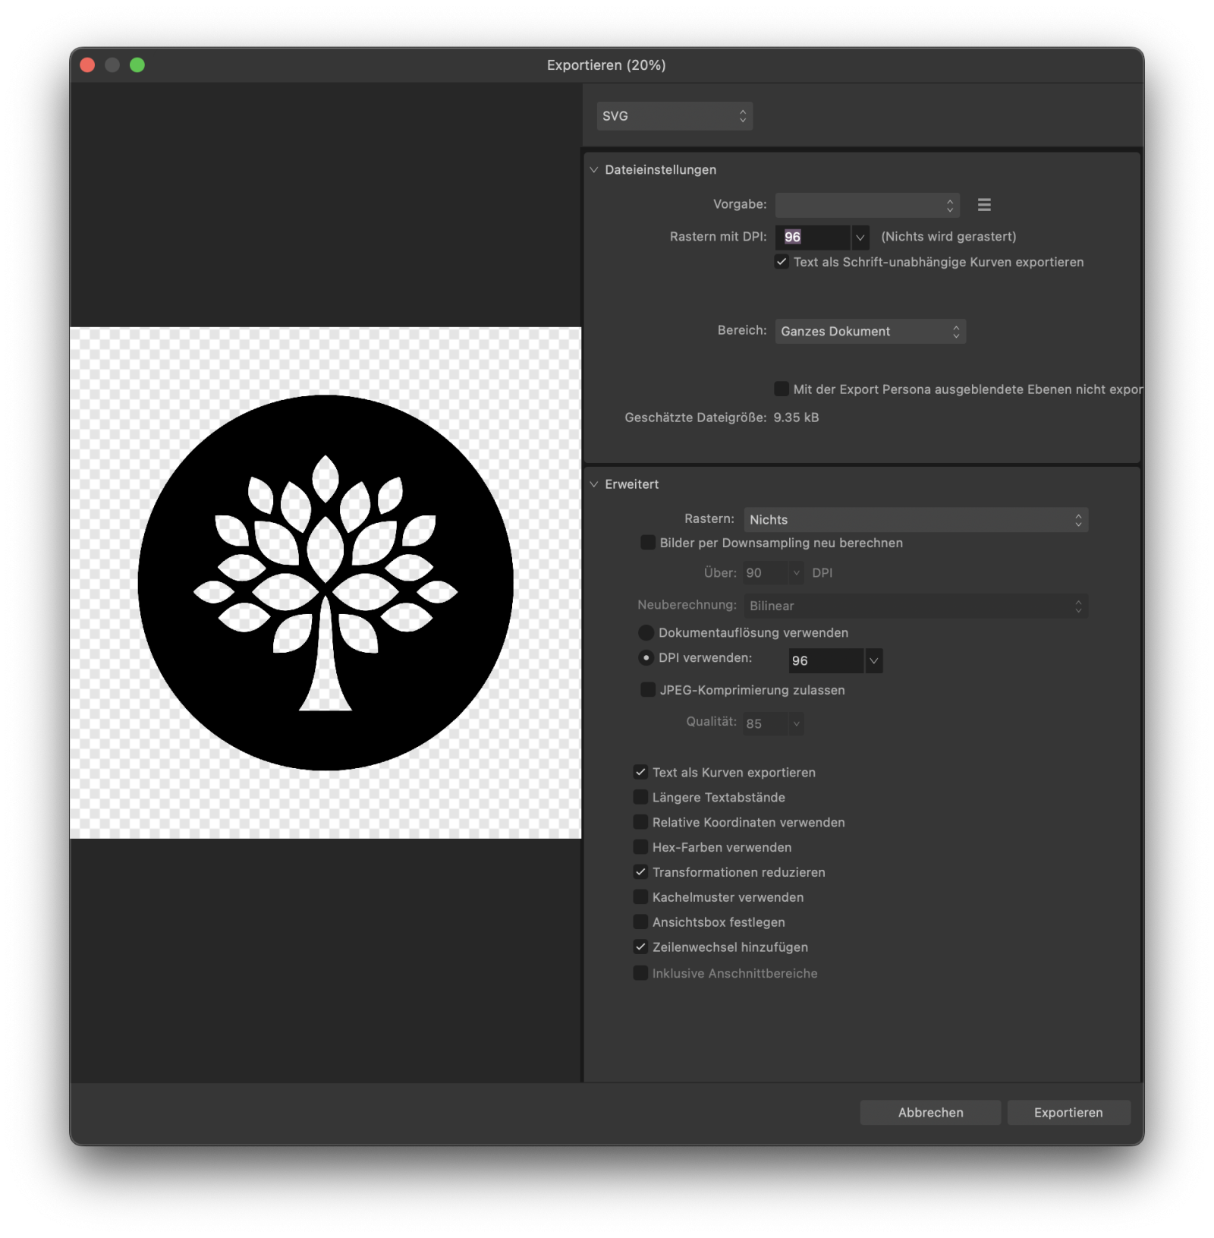
Task: Open the Vorgabe preset dropdown
Action: coord(866,205)
